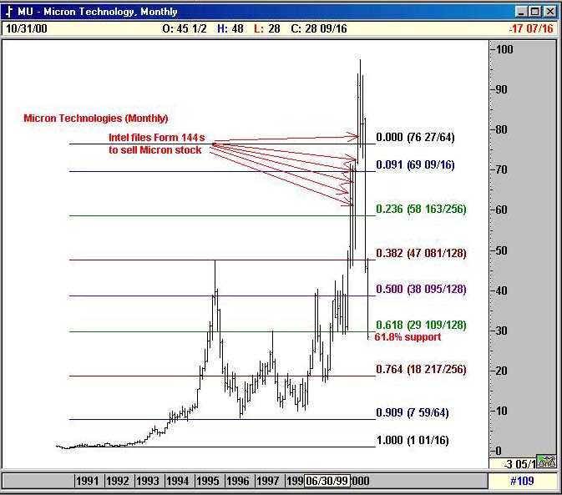Screen dimensions: 562x495
Task: Click the 1997 year on the time axis
Action: [x=268, y=481]
